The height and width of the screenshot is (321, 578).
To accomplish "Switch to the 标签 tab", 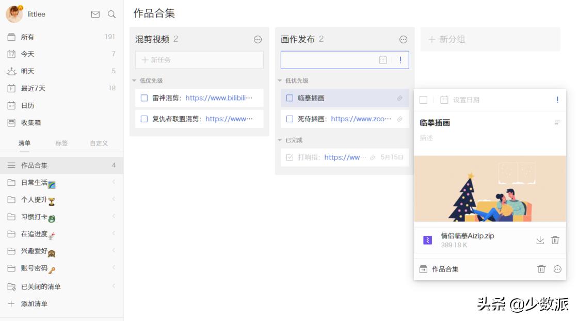I will point(61,143).
